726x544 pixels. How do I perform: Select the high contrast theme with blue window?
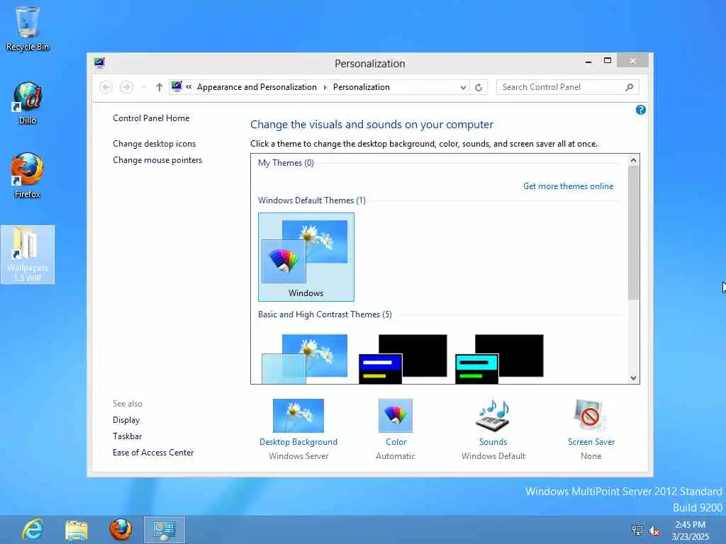[x=403, y=358]
